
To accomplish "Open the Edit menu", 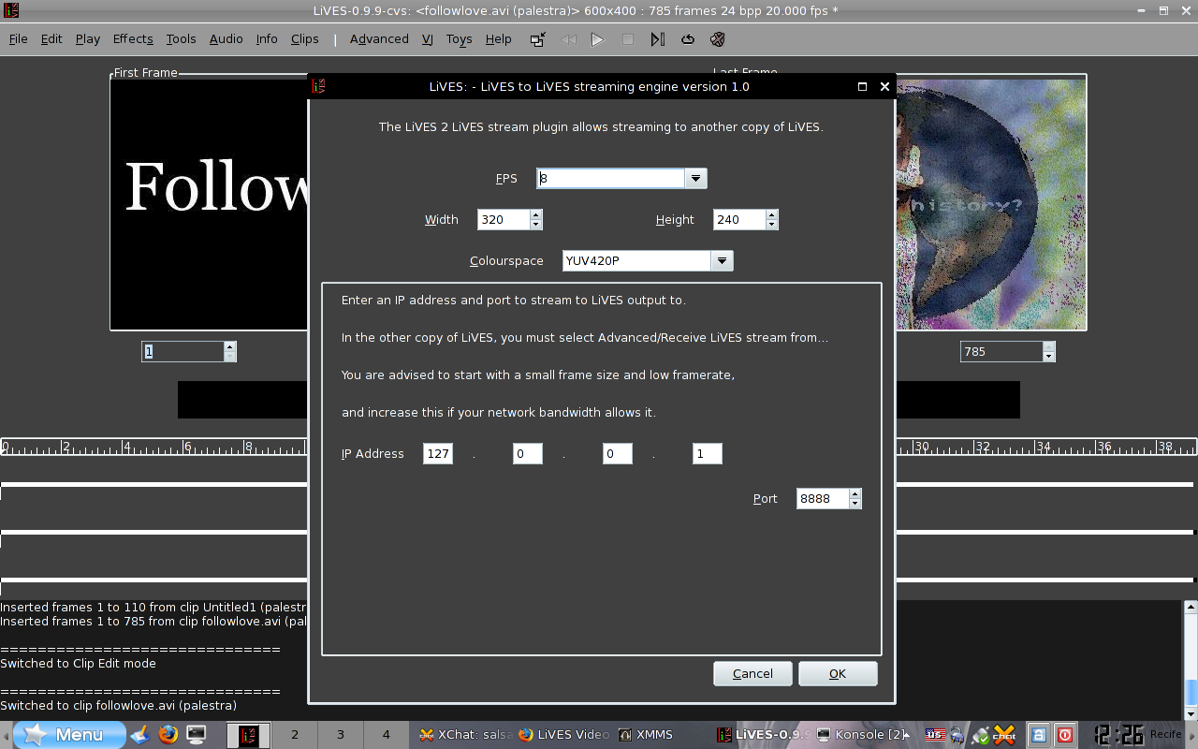I will click(x=51, y=39).
